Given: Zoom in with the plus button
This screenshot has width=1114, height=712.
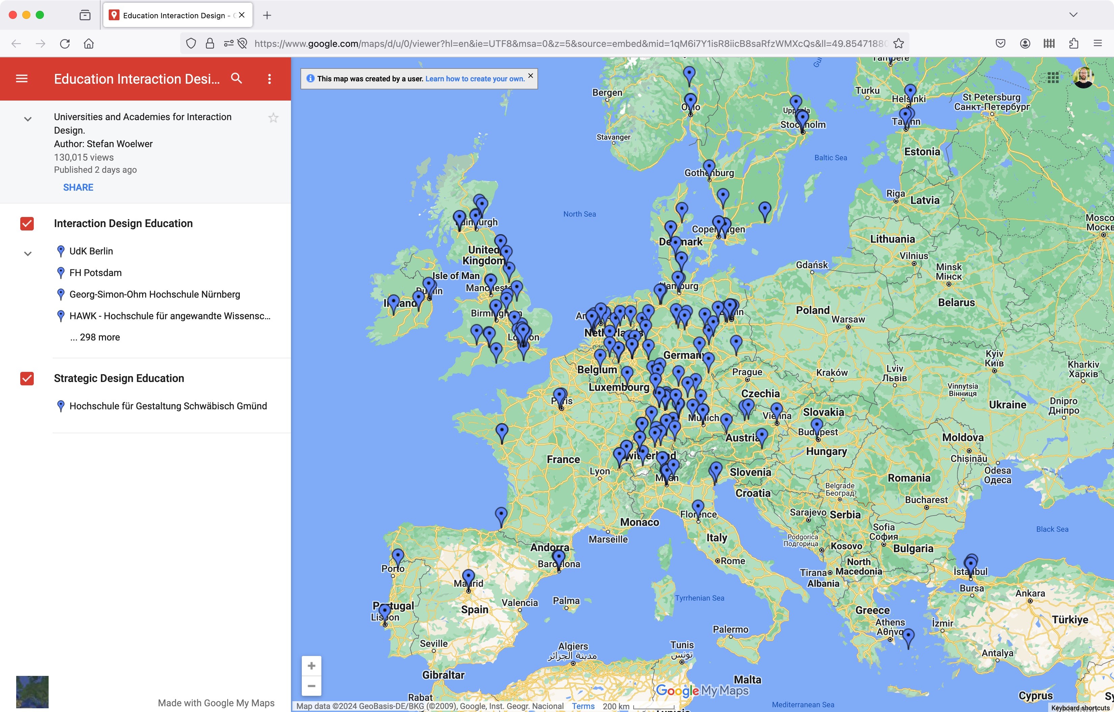Looking at the screenshot, I should pos(311,666).
